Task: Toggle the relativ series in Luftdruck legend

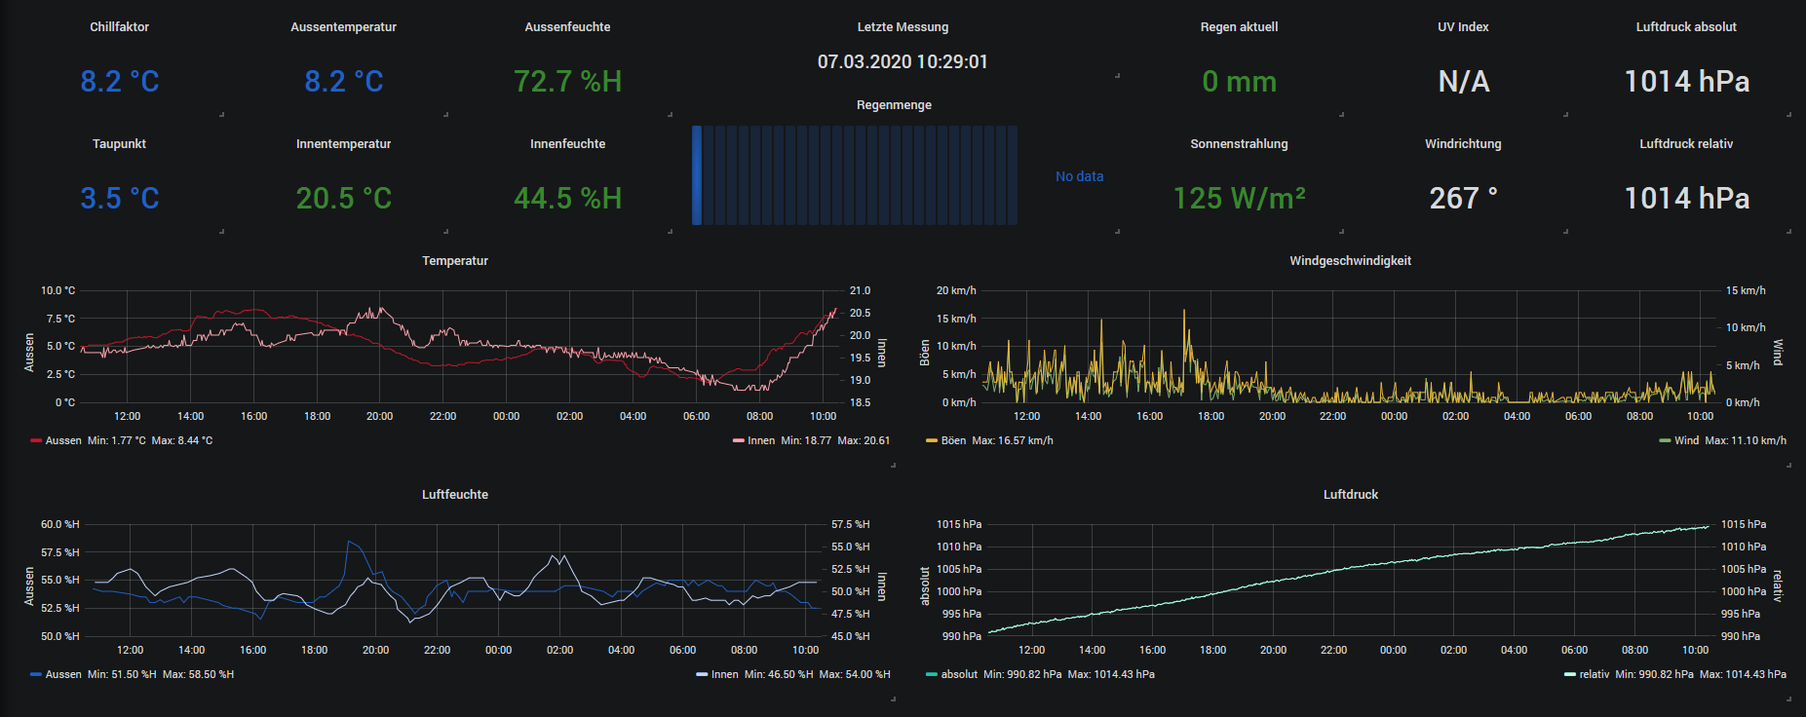Action: 1595,674
